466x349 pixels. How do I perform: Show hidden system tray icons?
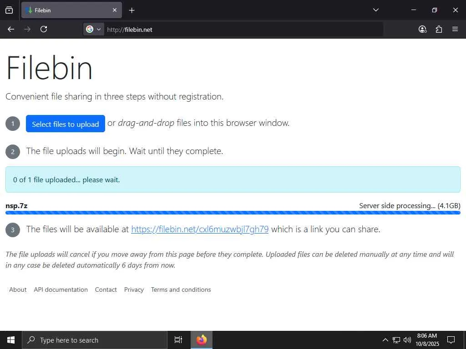point(385,340)
